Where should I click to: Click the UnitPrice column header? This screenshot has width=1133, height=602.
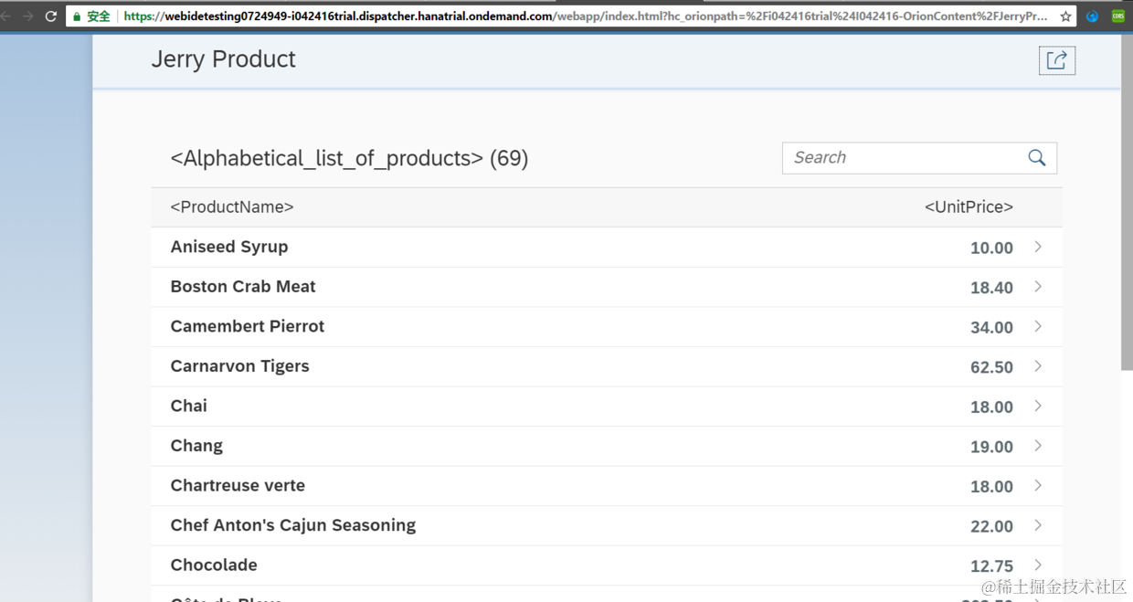[x=969, y=207]
